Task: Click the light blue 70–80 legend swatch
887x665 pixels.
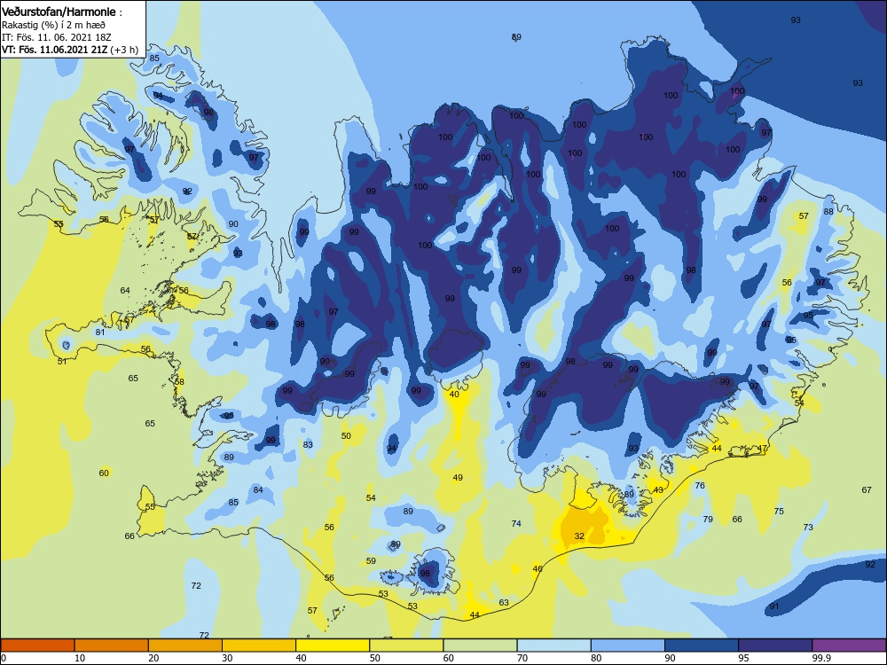Action: (x=553, y=645)
